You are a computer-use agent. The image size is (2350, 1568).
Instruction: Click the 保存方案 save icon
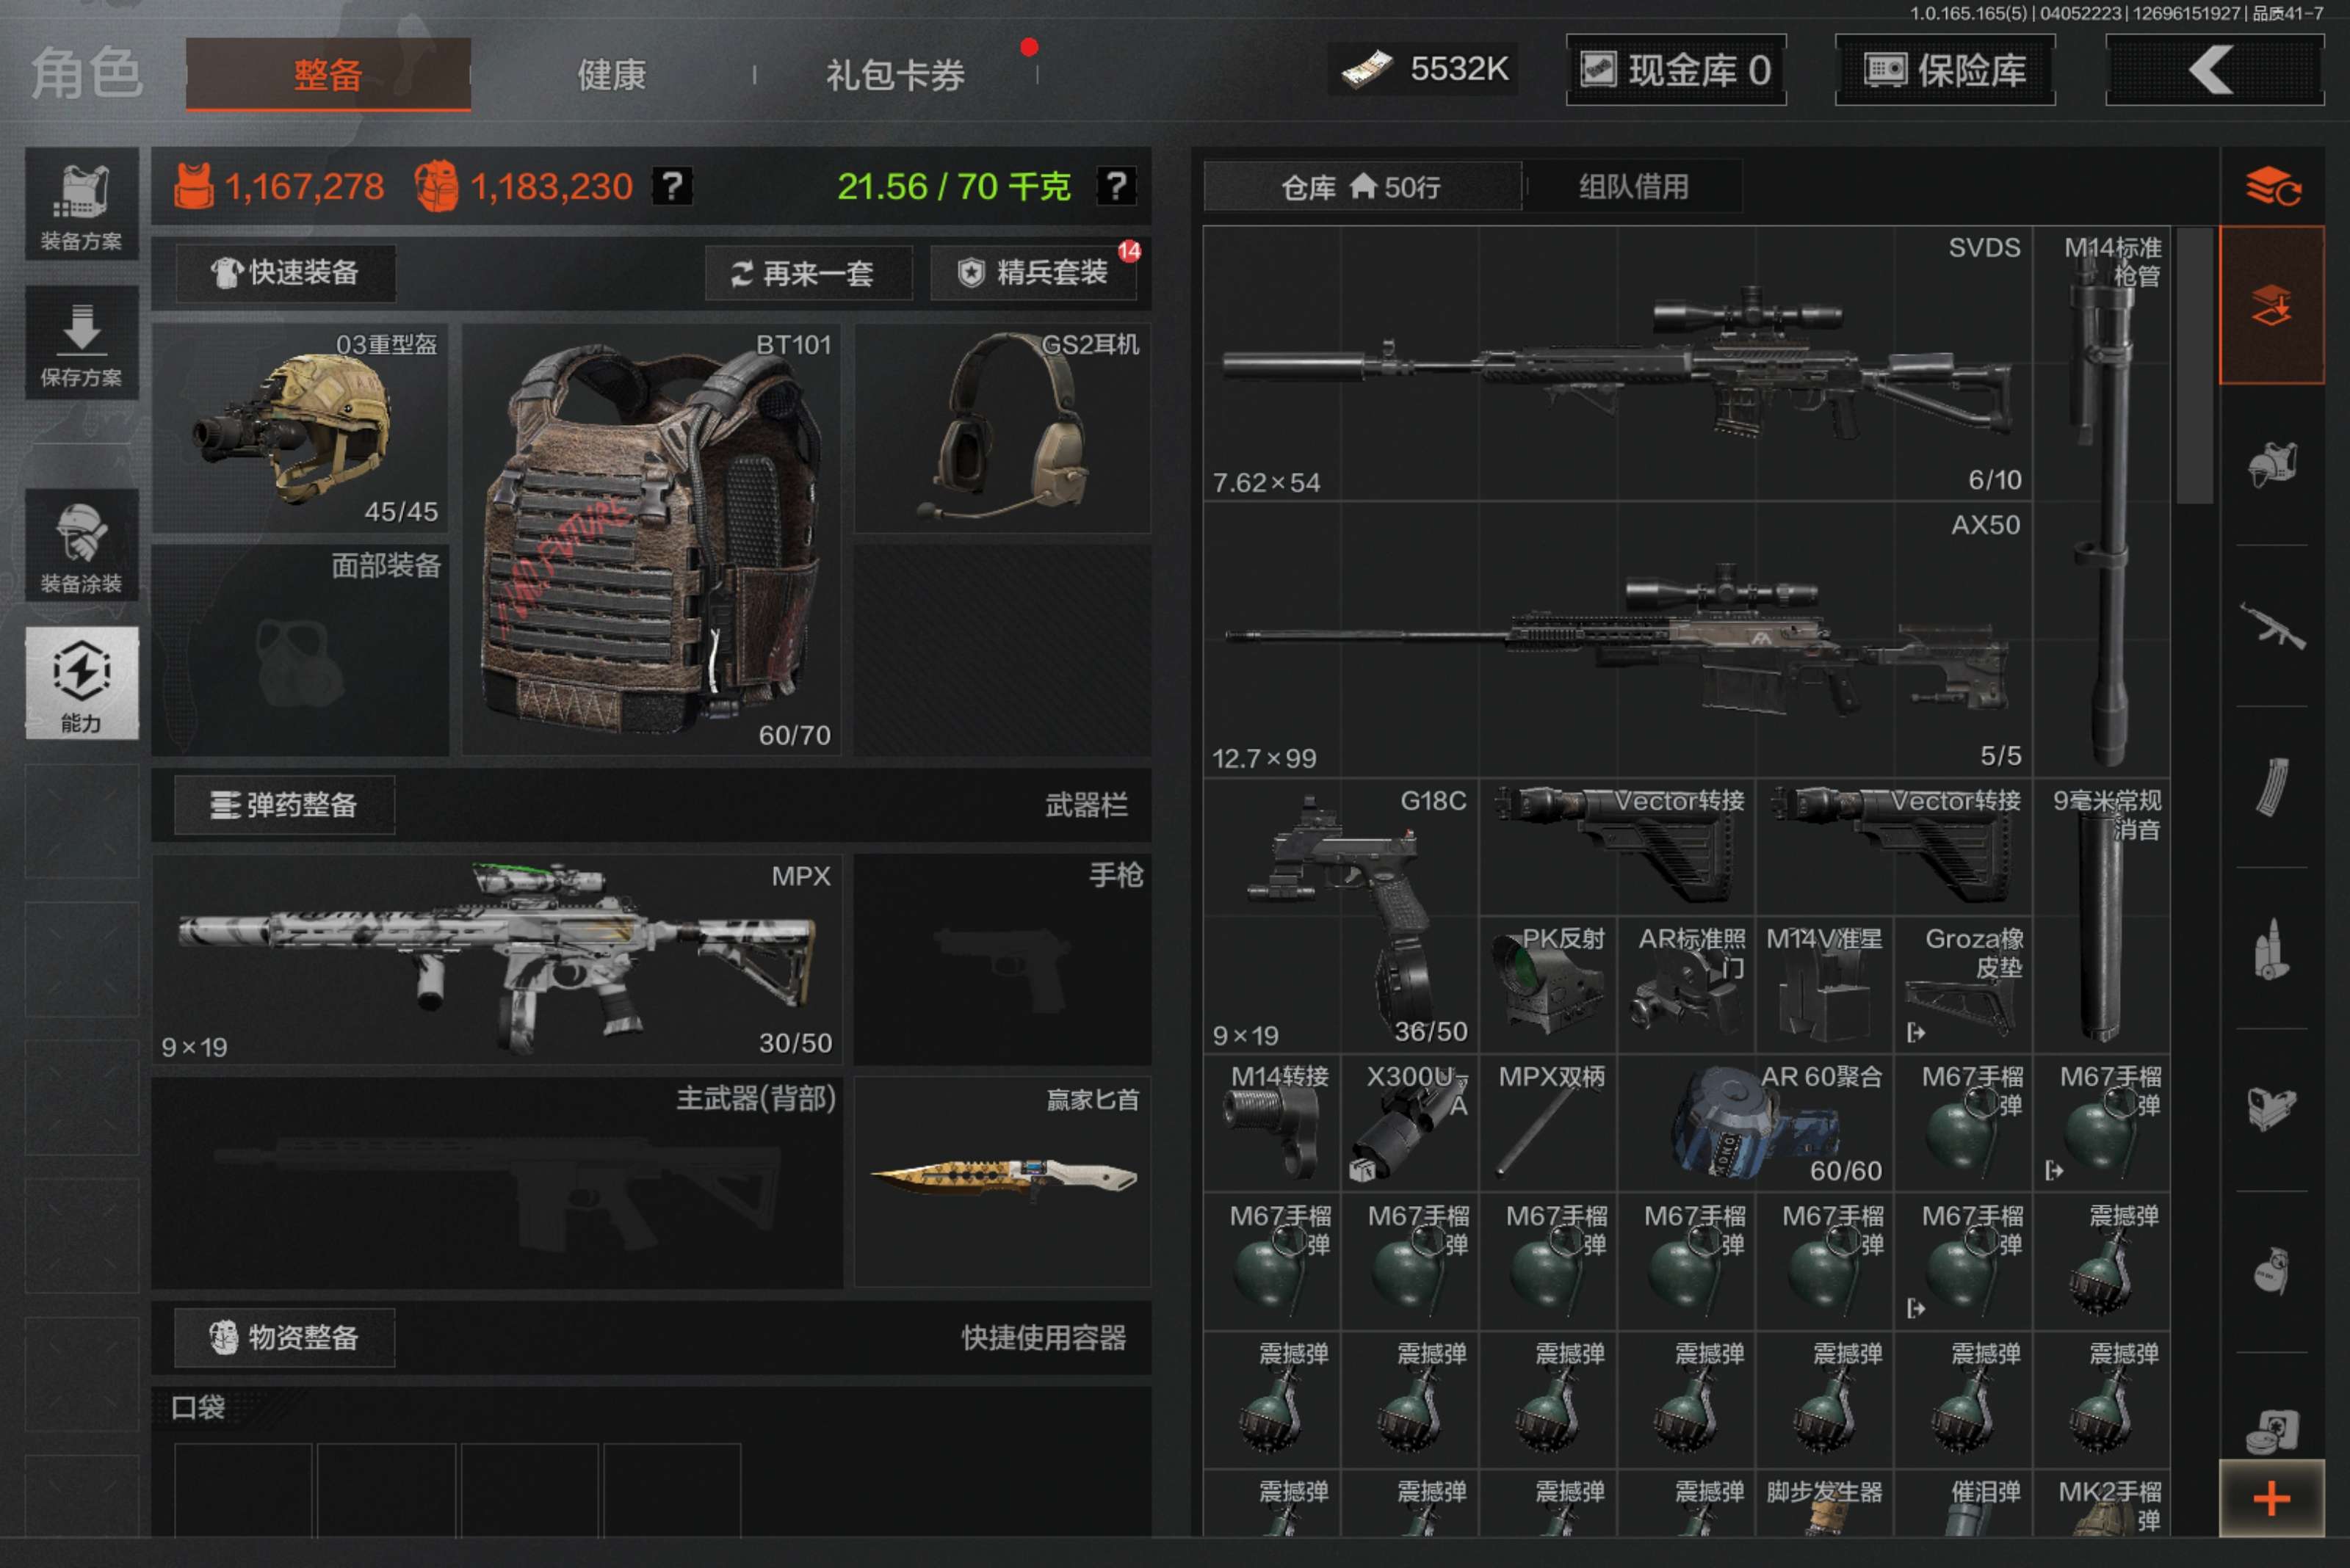(81, 343)
